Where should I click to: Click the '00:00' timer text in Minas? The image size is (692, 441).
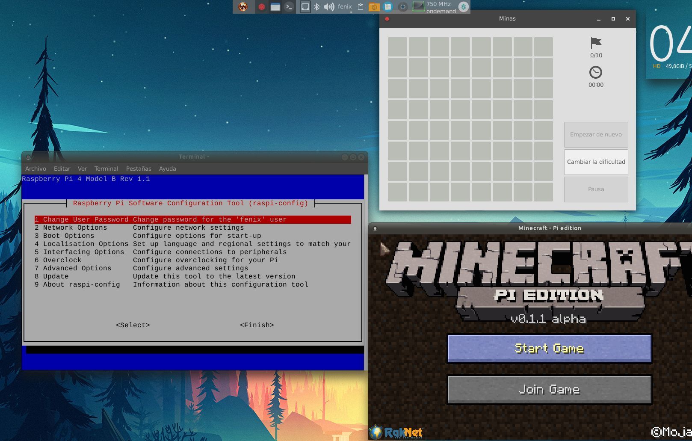(x=596, y=85)
